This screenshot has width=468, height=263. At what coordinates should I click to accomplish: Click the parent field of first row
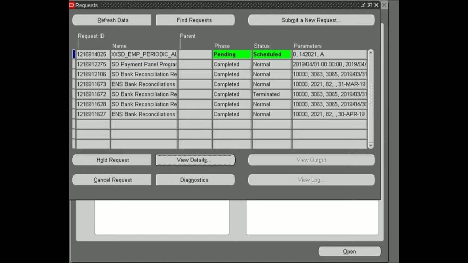pos(195,54)
